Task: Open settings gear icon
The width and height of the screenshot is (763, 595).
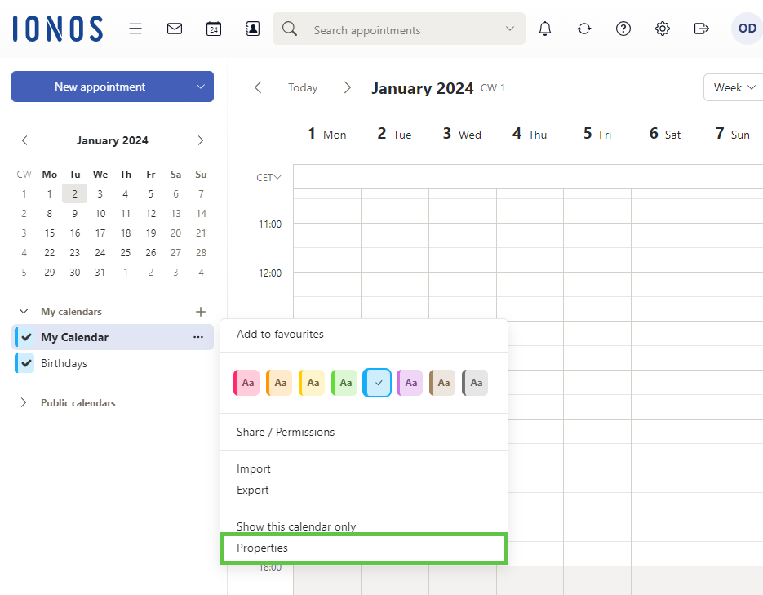Action: pyautogui.click(x=663, y=29)
